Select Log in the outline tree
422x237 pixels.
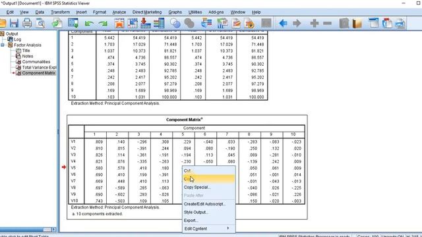18,39
